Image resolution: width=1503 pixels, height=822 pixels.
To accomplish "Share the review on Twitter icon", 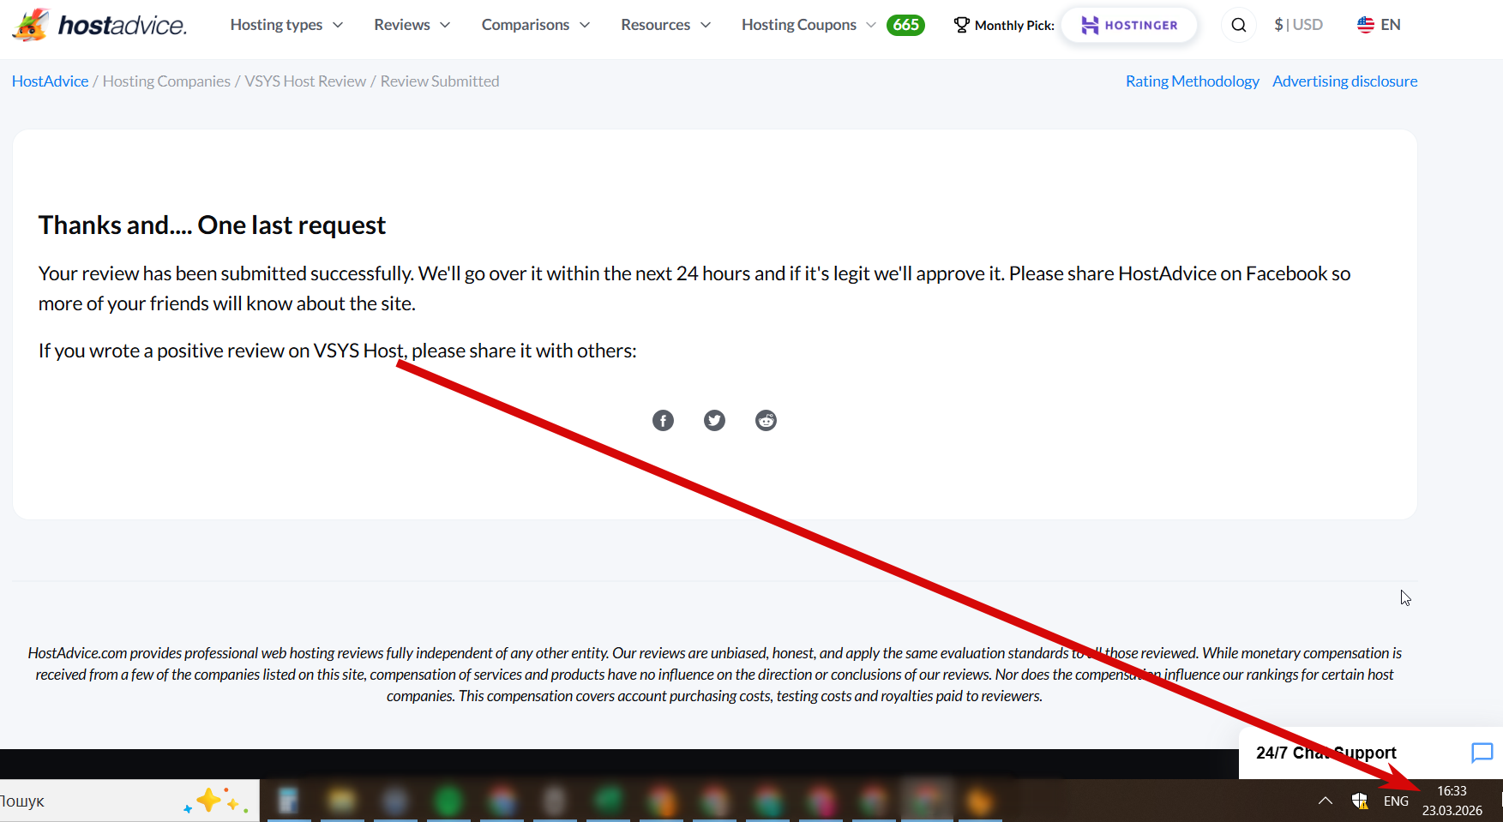I will [714, 420].
